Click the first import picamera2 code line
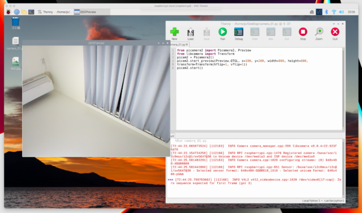 tap(214, 50)
